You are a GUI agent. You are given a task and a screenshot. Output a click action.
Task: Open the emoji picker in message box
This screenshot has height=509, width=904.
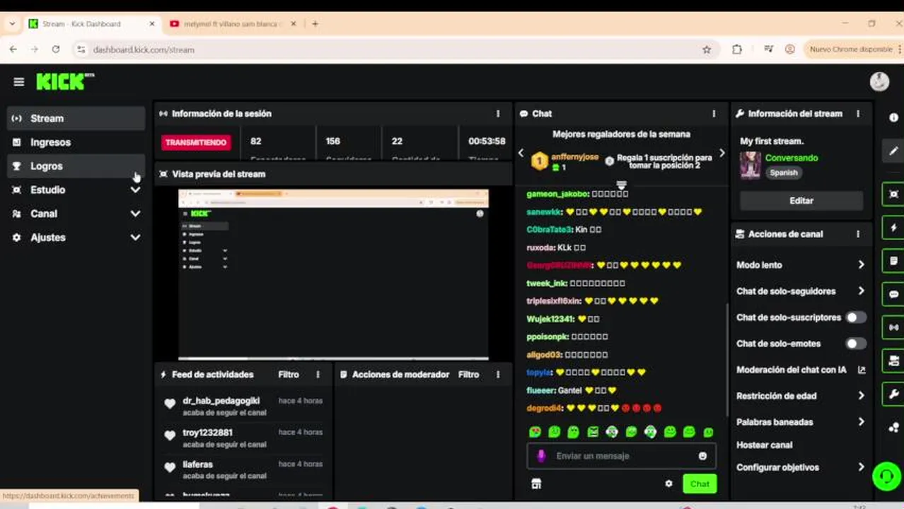pos(702,456)
